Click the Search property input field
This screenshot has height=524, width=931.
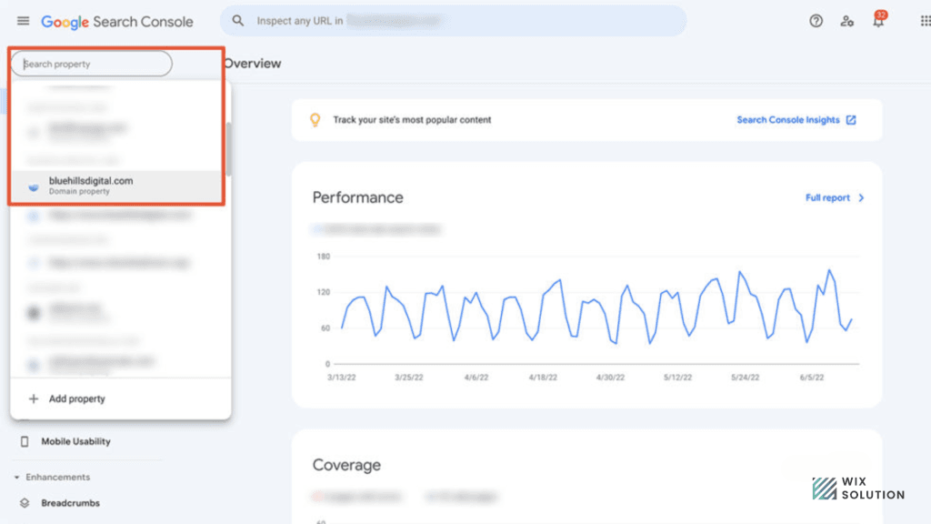pyautogui.click(x=92, y=64)
